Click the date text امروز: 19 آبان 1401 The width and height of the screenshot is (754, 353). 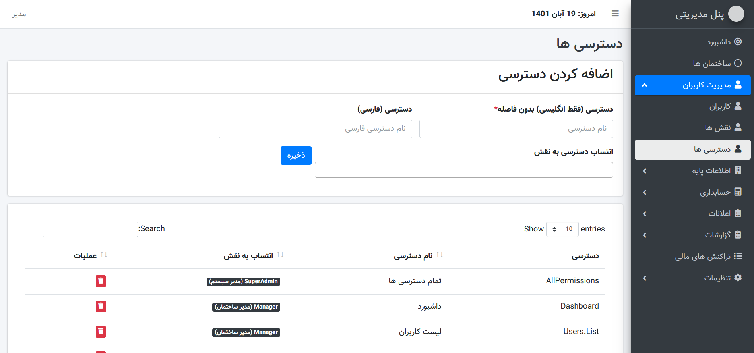tap(564, 14)
